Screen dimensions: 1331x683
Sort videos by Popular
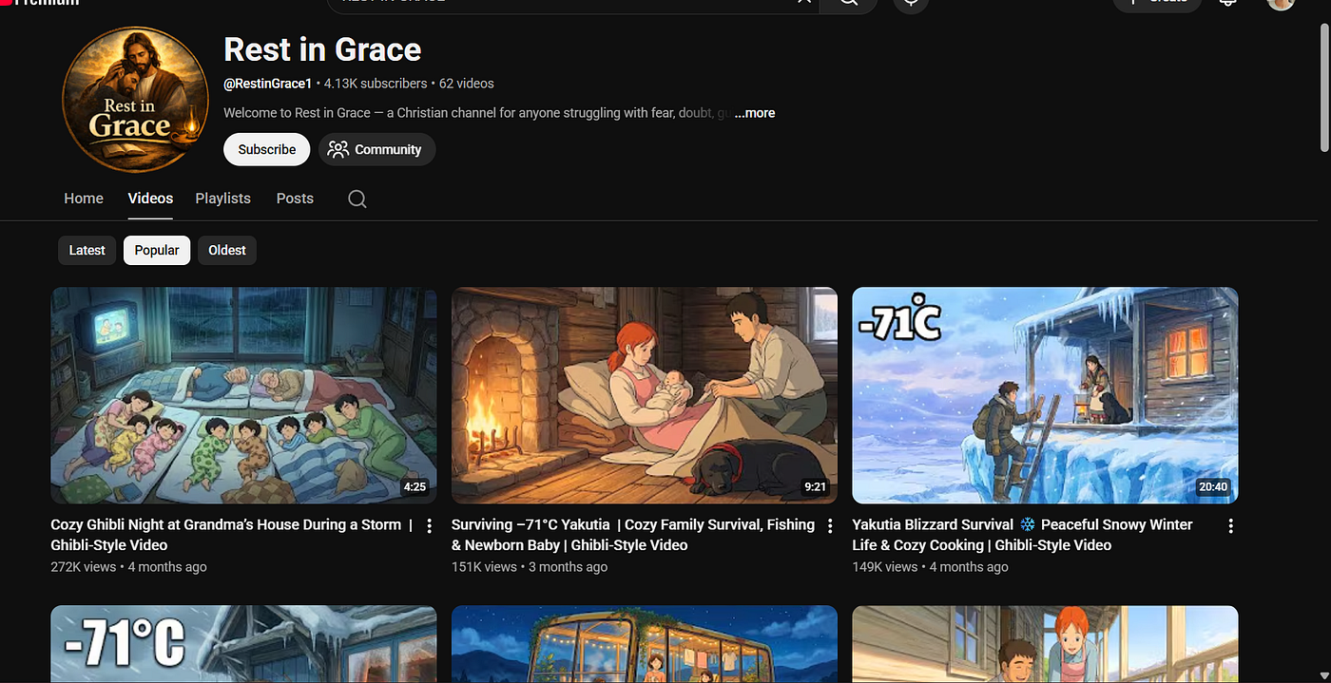pos(157,250)
